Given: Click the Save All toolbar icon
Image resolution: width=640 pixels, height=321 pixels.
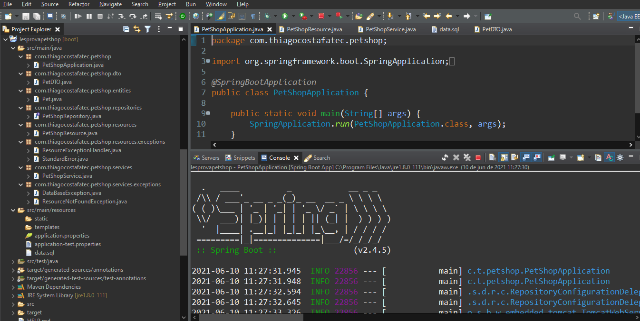Looking at the screenshot, I should (37, 16).
